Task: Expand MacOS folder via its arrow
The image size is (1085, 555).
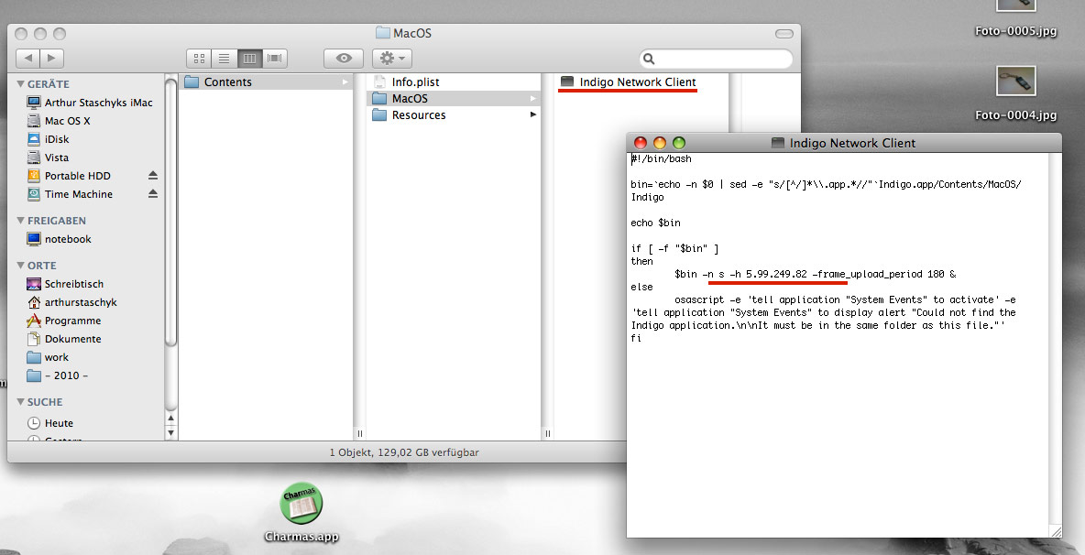Action: 532,99
